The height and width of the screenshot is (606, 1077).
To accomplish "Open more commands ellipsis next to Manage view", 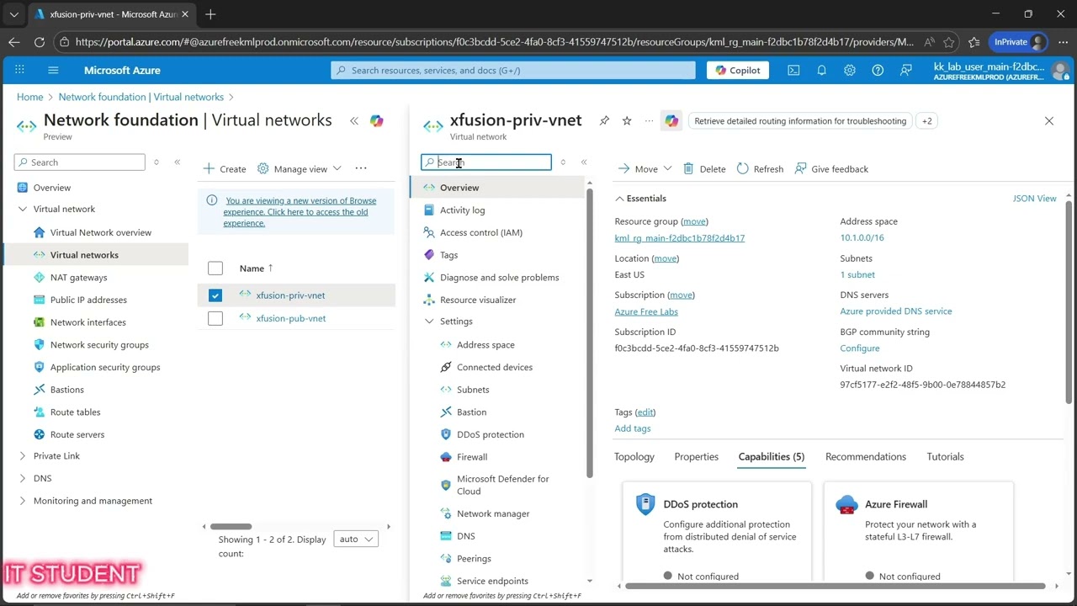I will point(361,168).
